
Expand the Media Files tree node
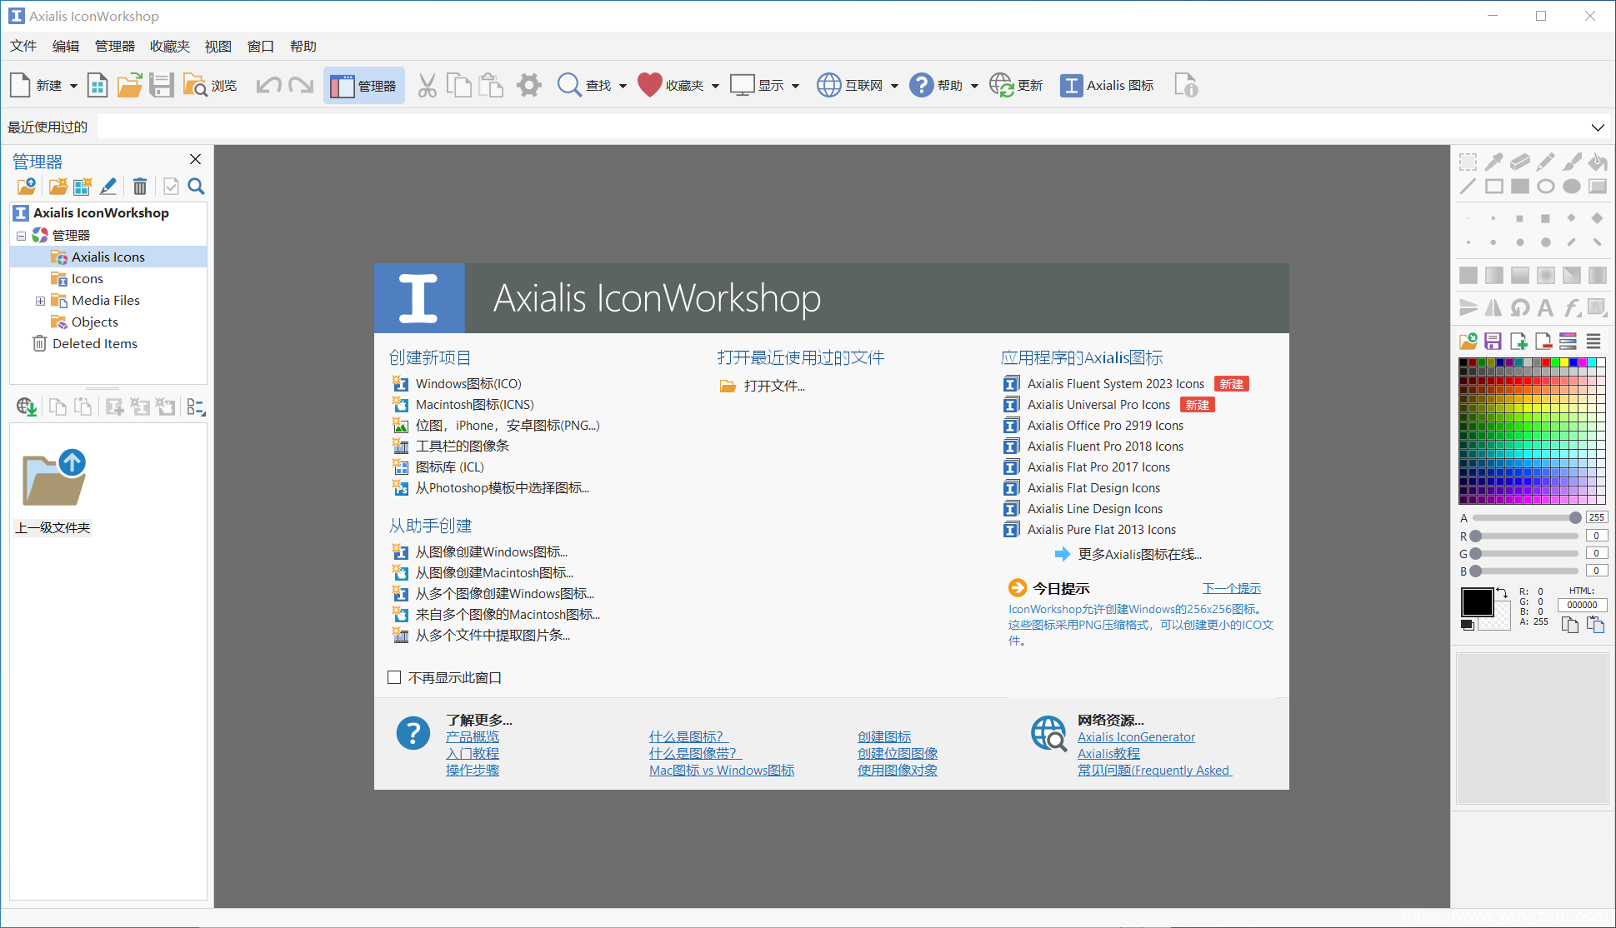39,301
